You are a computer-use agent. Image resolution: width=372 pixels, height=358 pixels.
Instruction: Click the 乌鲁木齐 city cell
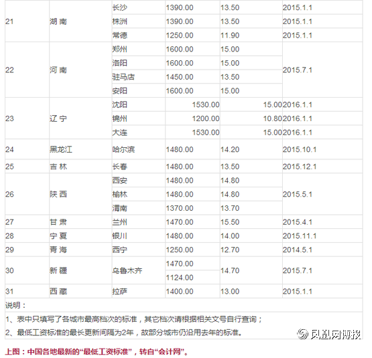(138, 270)
